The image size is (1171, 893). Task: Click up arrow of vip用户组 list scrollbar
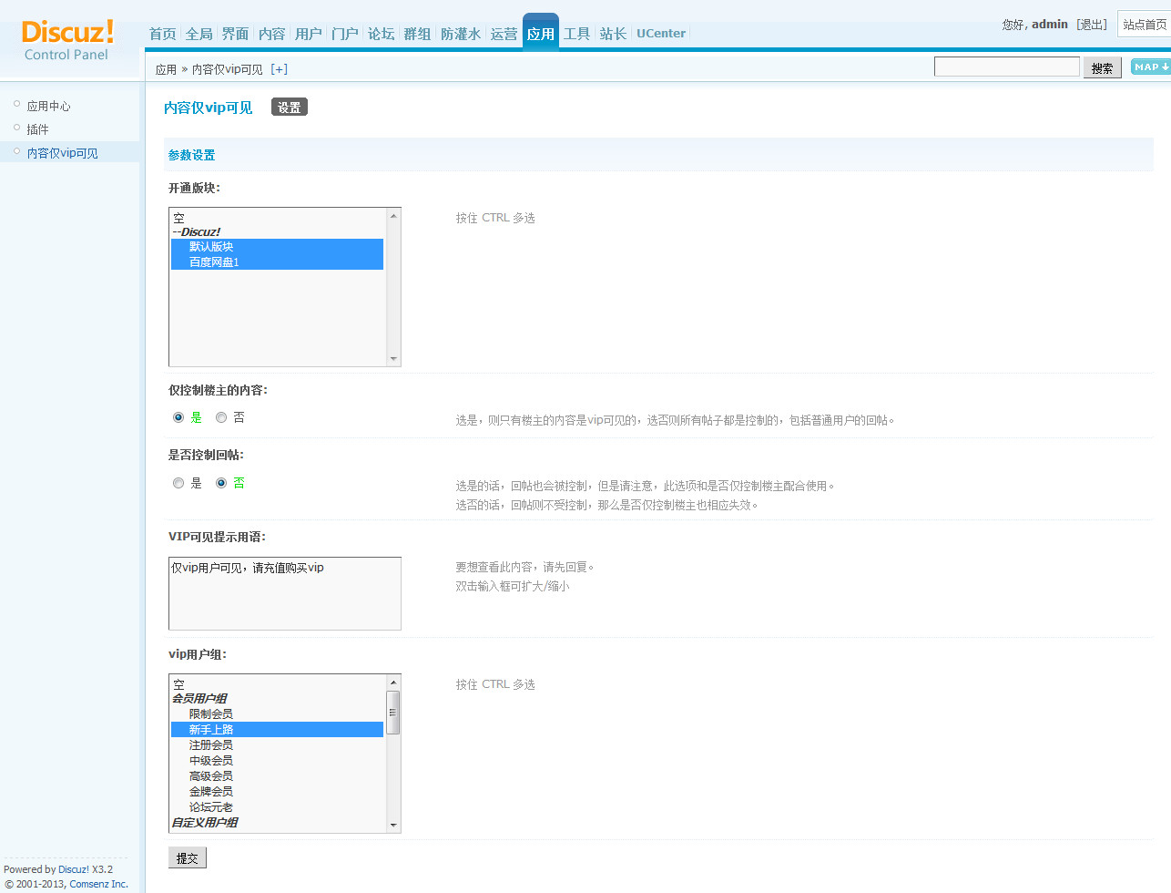click(393, 683)
